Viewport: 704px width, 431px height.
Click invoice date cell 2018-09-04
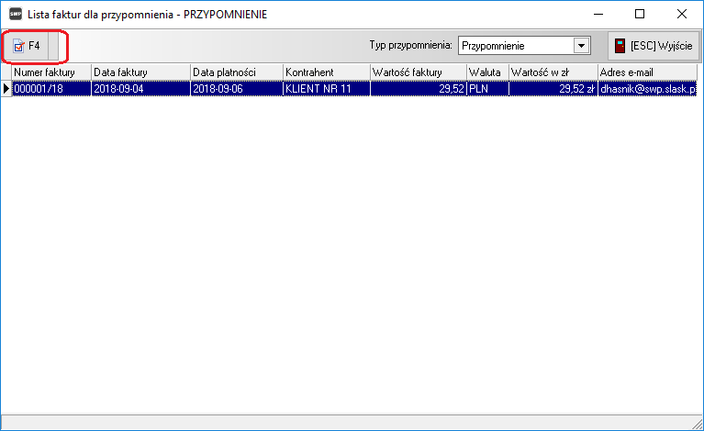[x=140, y=89]
